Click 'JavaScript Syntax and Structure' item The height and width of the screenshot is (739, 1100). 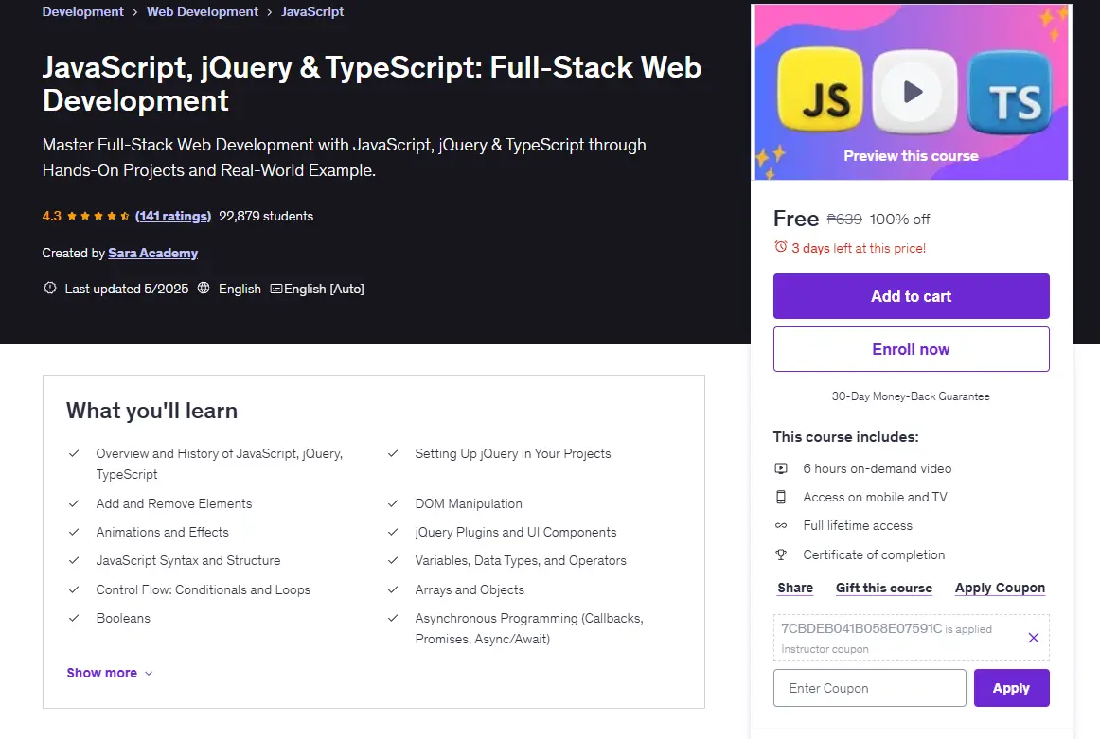click(x=188, y=561)
